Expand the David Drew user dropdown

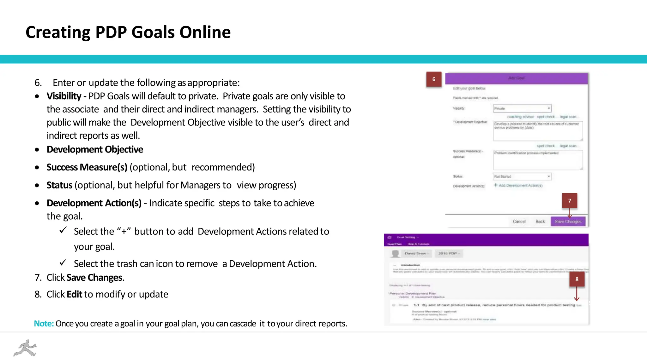pos(417,253)
